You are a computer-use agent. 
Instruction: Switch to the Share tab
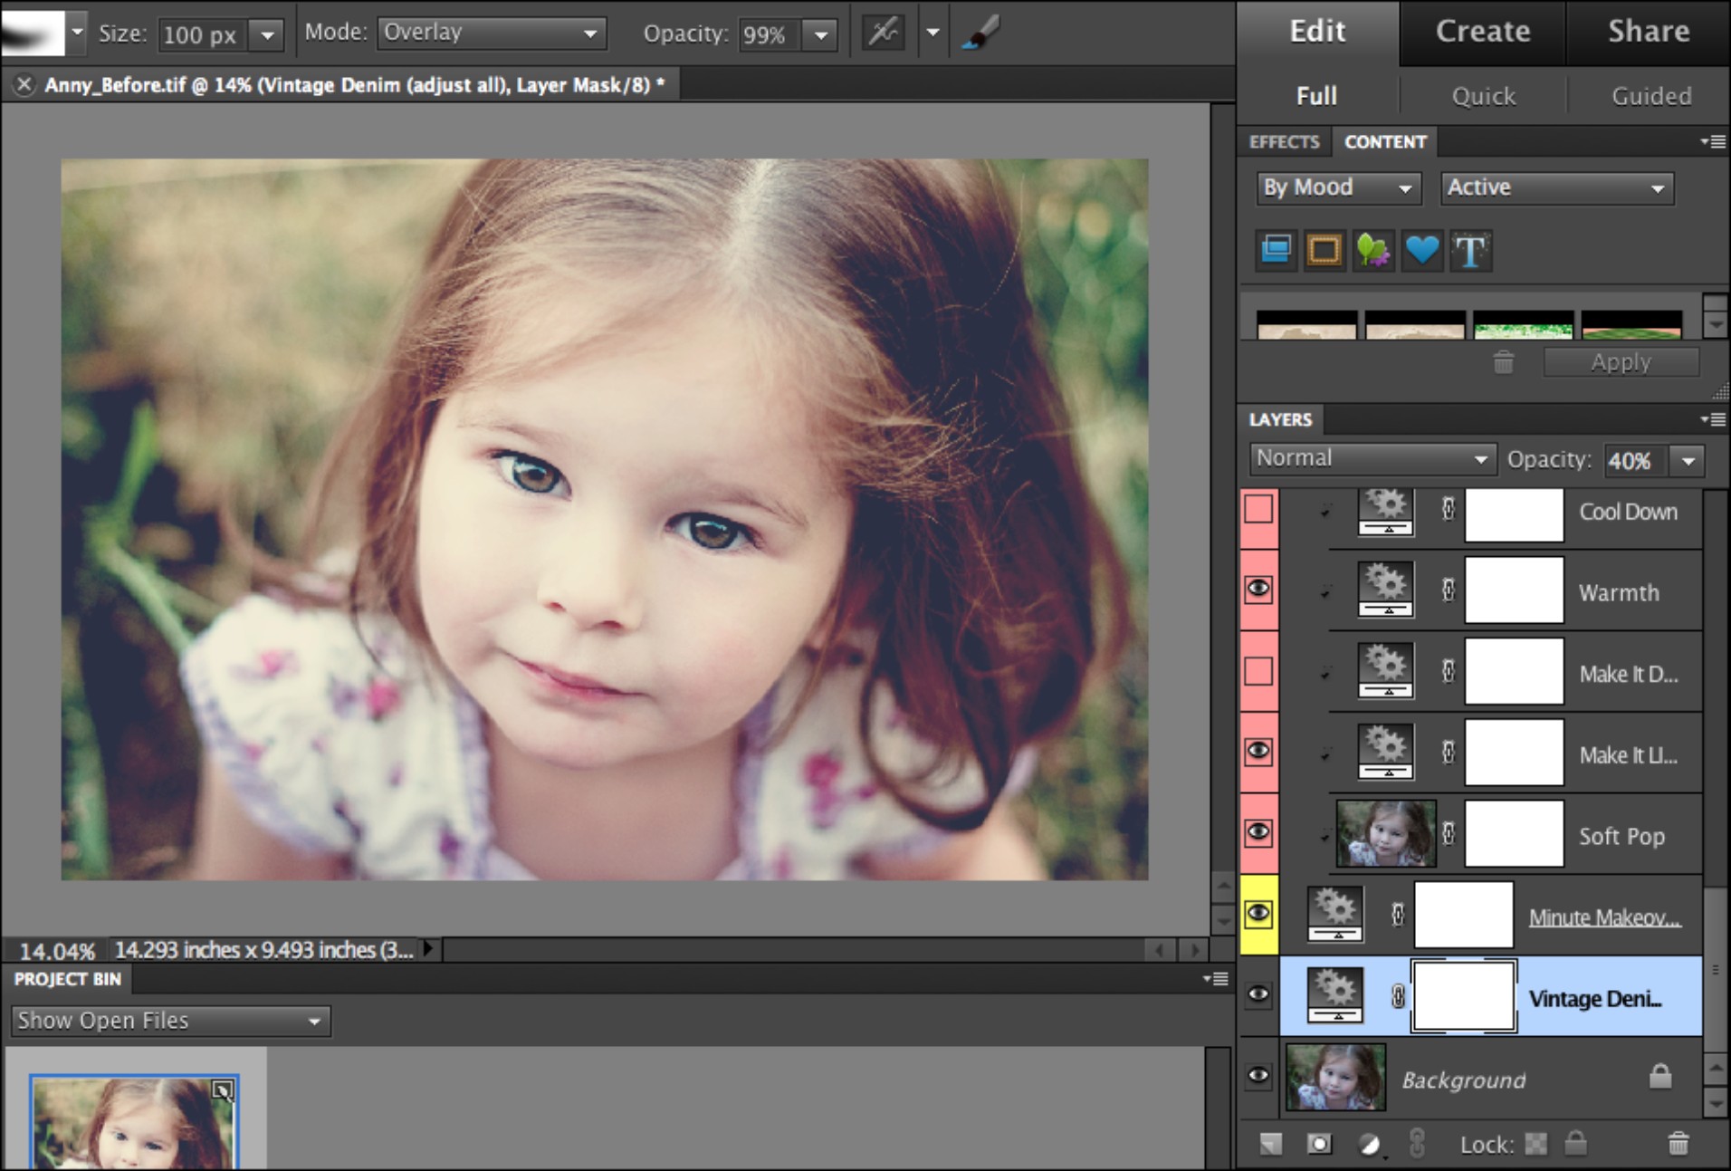[1649, 32]
